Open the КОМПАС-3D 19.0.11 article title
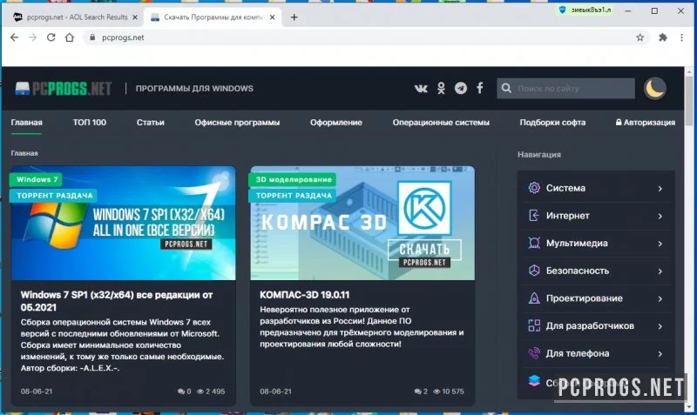The width and height of the screenshot is (697, 415). 304,295
